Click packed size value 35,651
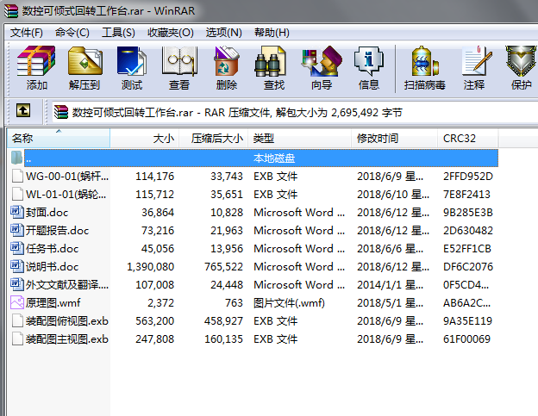Image resolution: width=538 pixels, height=416 pixels. [x=227, y=195]
